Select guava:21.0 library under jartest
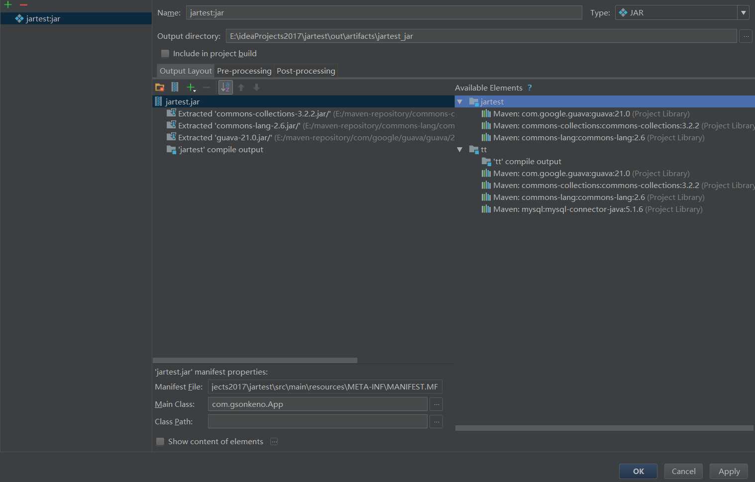The height and width of the screenshot is (482, 755). click(585, 113)
